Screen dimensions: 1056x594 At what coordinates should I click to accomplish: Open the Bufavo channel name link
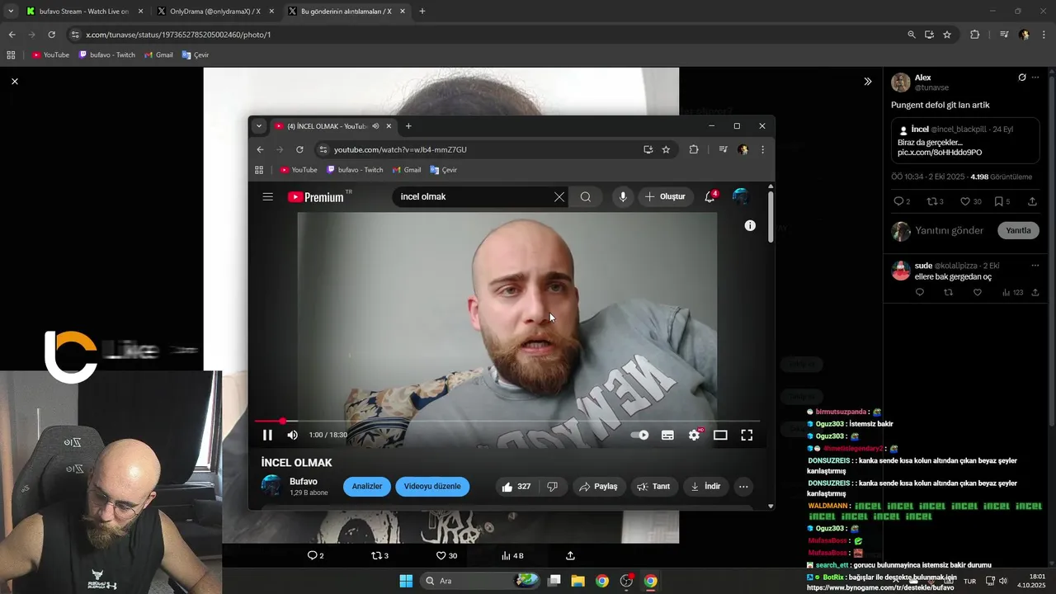(x=304, y=482)
